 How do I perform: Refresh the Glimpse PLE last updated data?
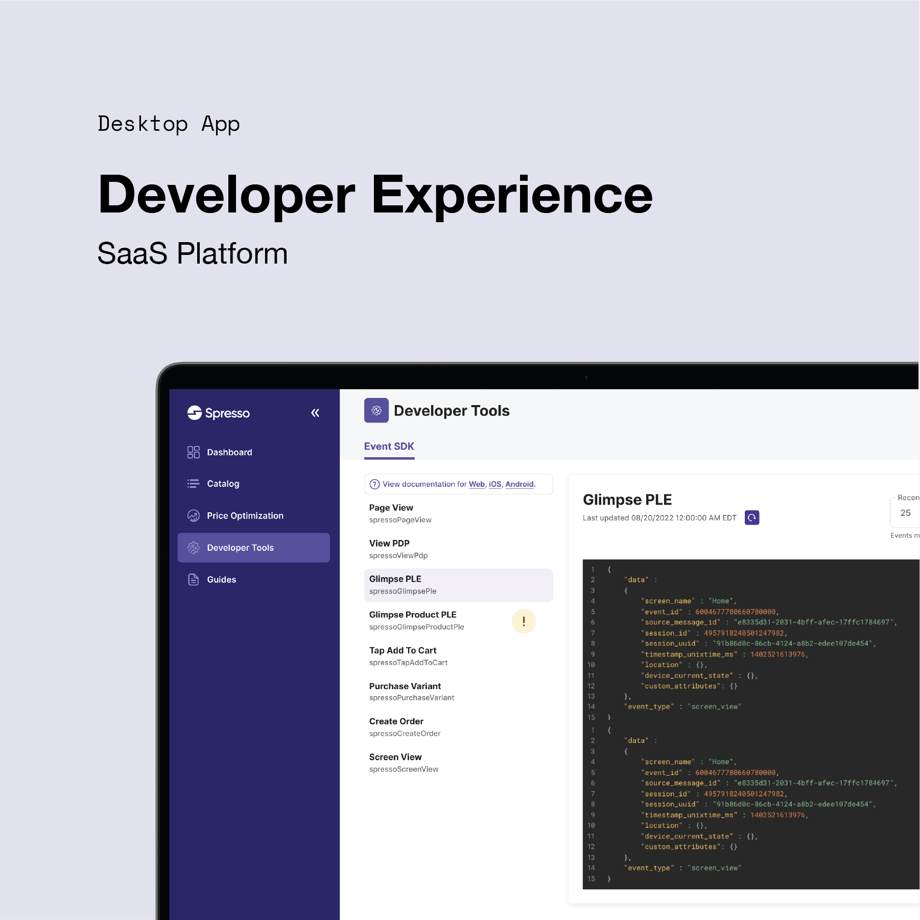[752, 517]
